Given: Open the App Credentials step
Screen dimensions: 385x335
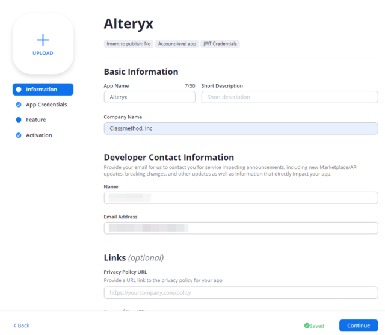Looking at the screenshot, I should coord(46,105).
